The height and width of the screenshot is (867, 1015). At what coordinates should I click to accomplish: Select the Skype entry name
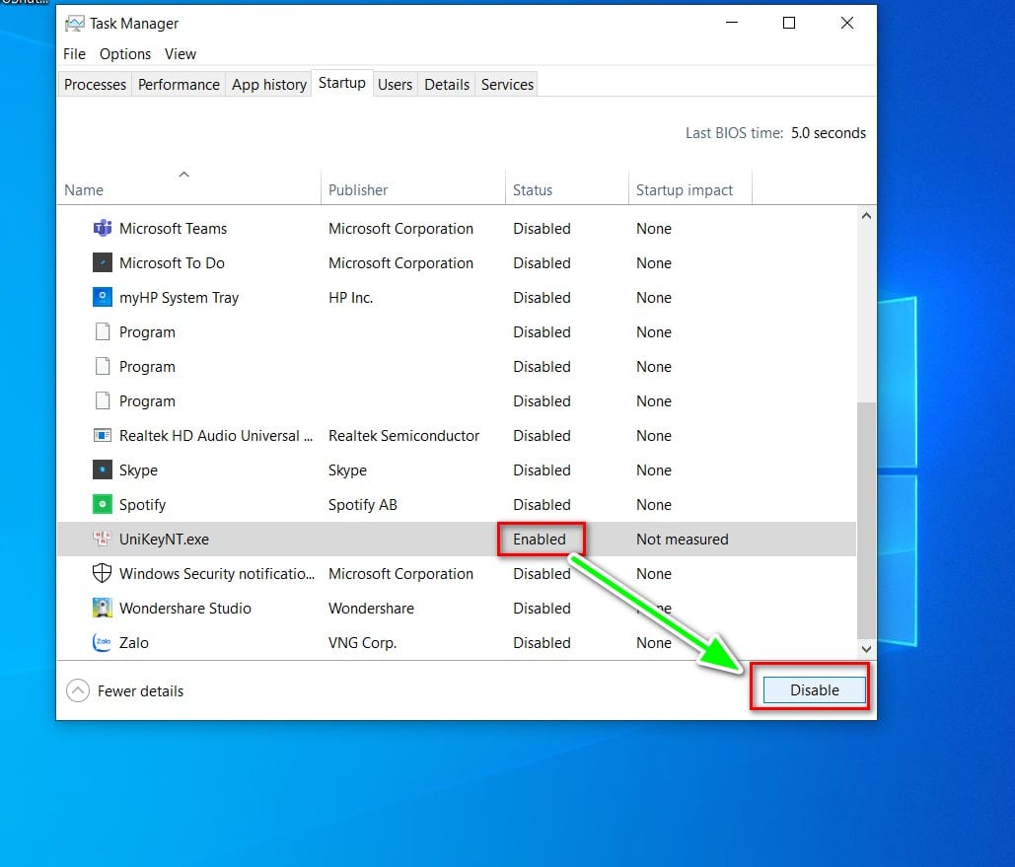(x=138, y=470)
